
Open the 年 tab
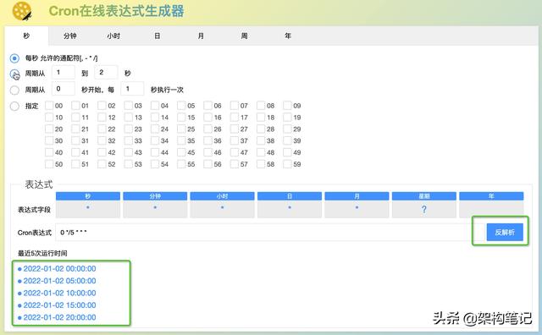click(288, 36)
